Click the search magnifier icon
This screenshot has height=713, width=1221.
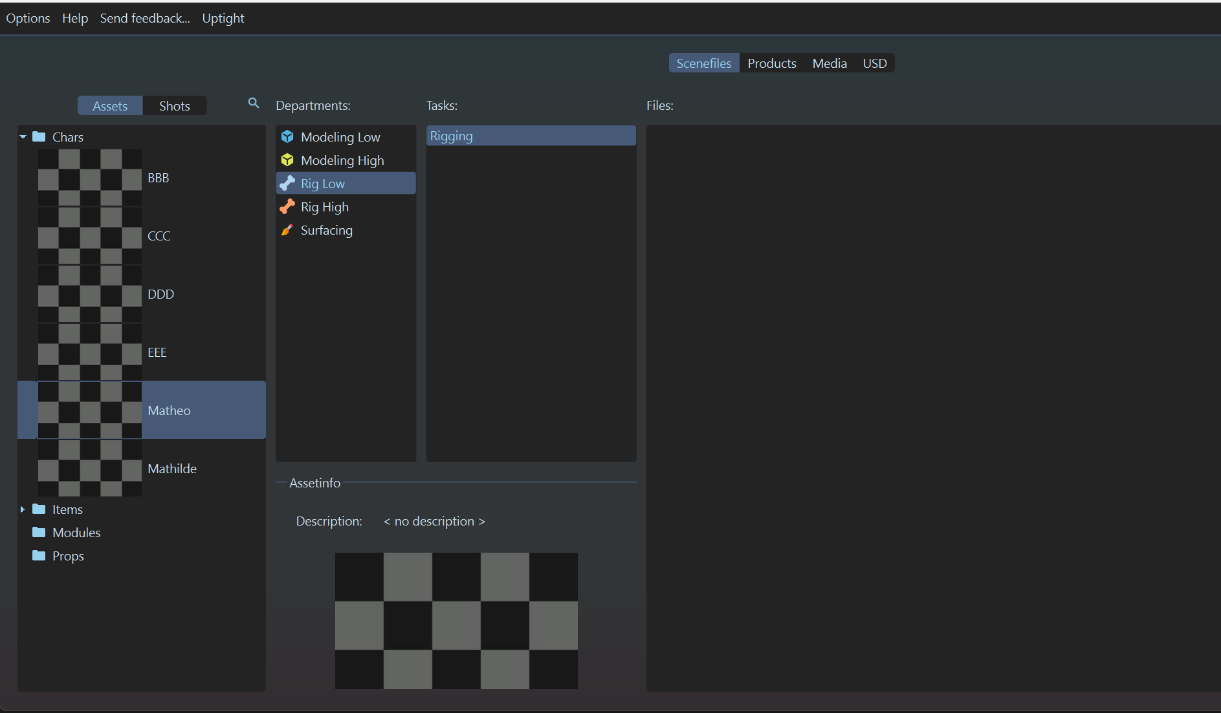[x=254, y=103]
